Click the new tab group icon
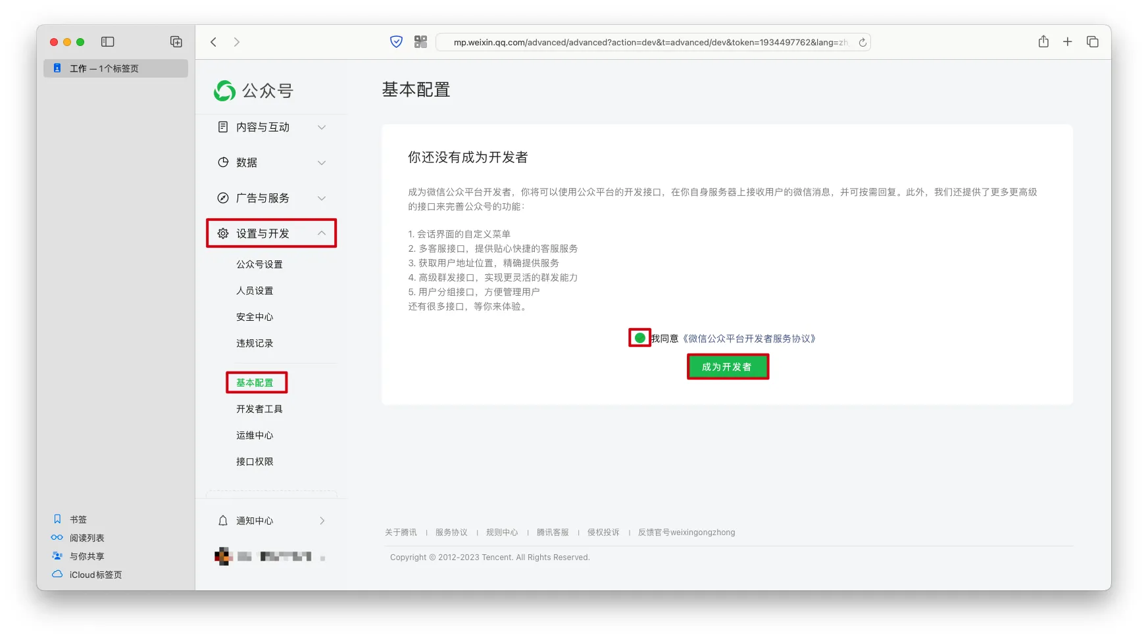1148x639 pixels. [x=176, y=42]
